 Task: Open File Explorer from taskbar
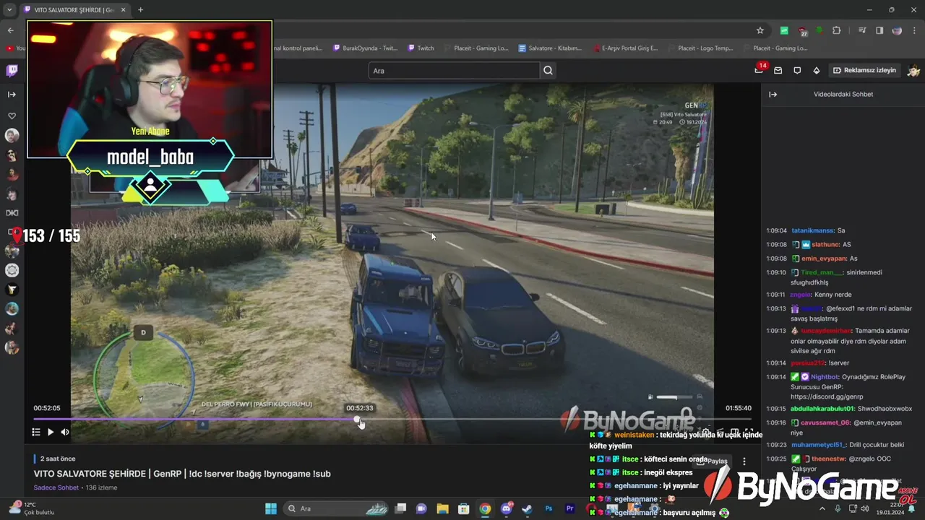(442, 508)
